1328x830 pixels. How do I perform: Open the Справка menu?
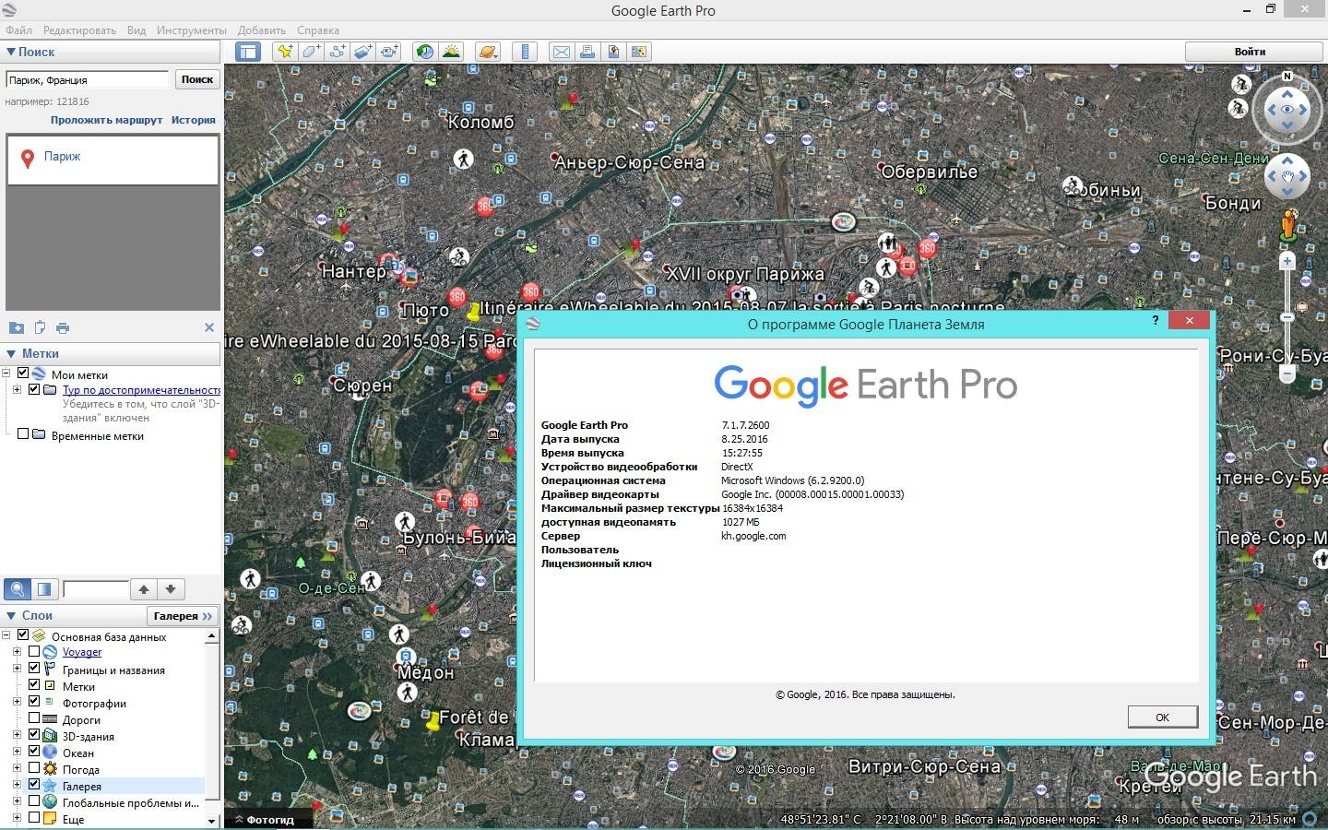point(318,30)
